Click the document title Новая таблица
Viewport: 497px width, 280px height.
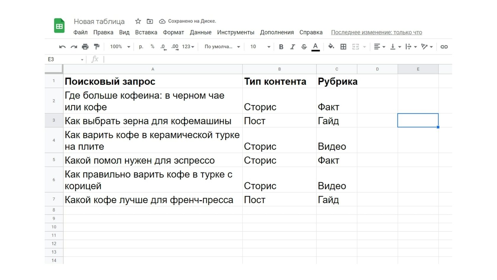99,21
